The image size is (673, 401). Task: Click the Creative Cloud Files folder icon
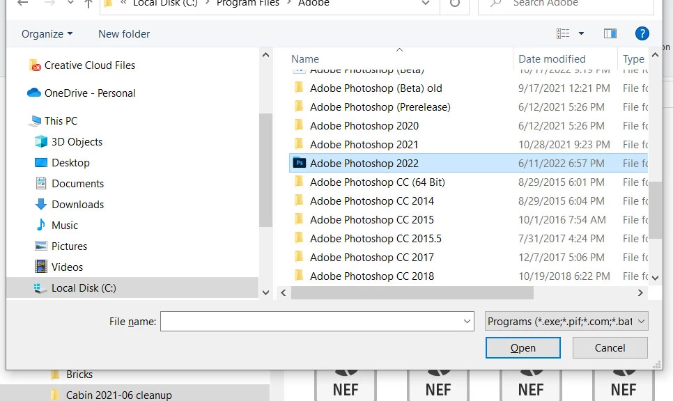[x=35, y=65]
